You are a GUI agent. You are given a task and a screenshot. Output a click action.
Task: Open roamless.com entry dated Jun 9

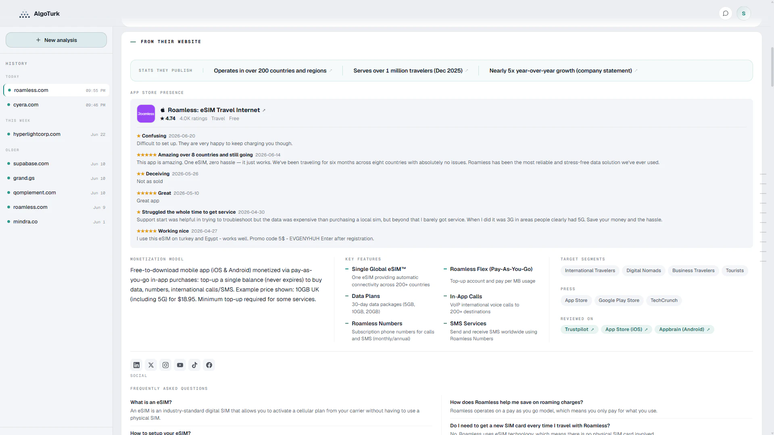click(x=56, y=207)
